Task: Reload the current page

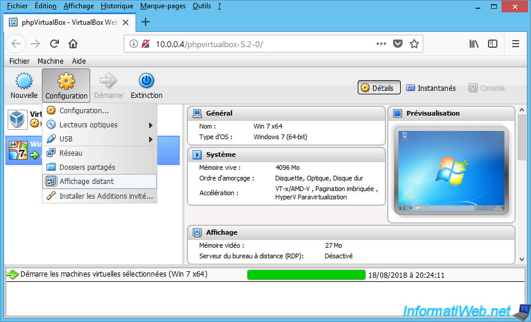Action: 55,44
